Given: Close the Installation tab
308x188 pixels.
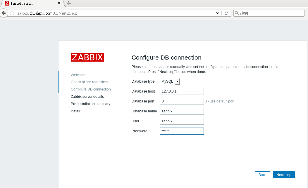Looking at the screenshot, I should 59,3.
